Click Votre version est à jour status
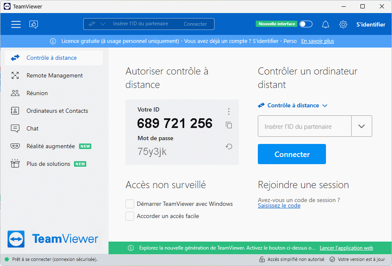The image size is (392, 266). (x=361, y=259)
